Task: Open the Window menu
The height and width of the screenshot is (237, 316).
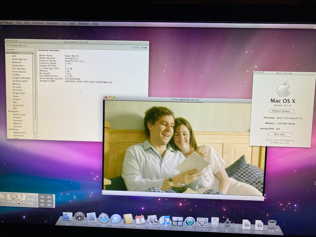Action: pyautogui.click(x=83, y=24)
